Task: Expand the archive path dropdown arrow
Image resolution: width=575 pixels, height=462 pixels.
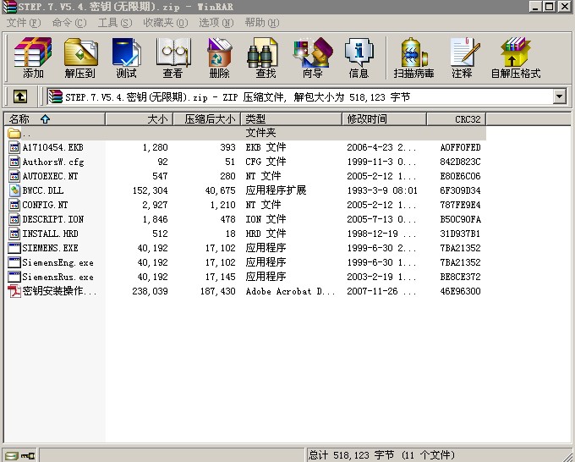Action: (x=559, y=96)
